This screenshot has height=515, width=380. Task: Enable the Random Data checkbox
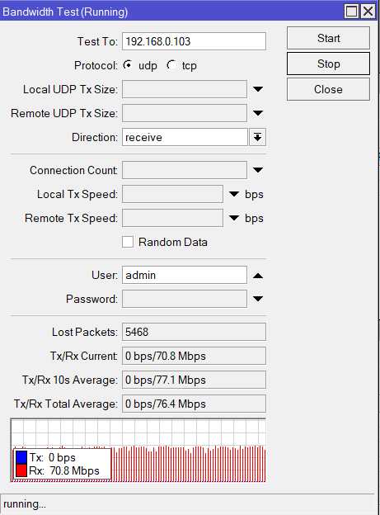128,242
